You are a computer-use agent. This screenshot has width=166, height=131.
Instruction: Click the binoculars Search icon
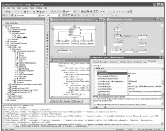(37, 11)
